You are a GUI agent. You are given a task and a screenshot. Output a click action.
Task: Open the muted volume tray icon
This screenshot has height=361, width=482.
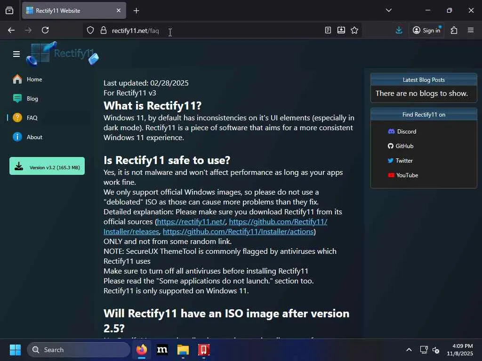tap(436, 350)
